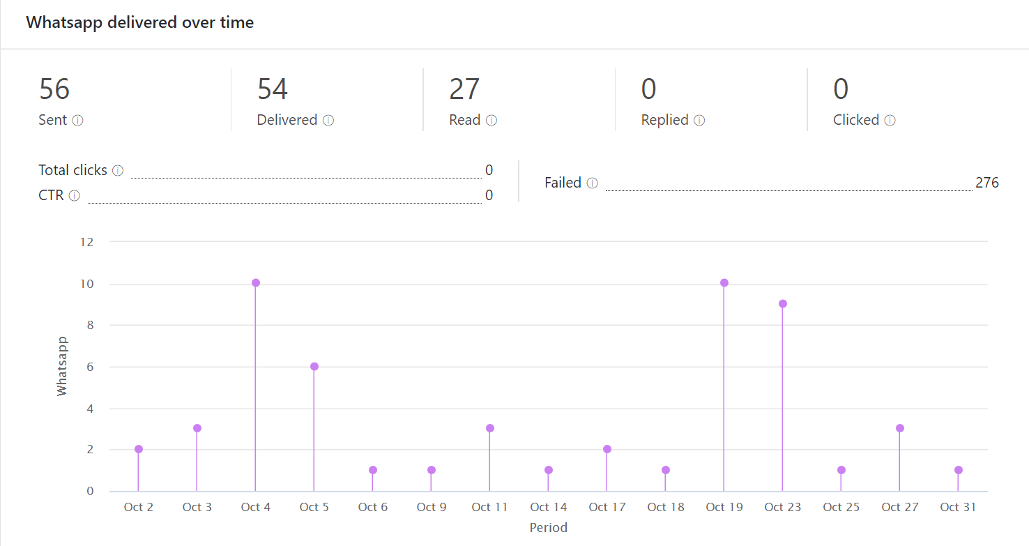This screenshot has width=1029, height=546.
Task: Click the 'Replied' metric label
Action: tap(665, 120)
